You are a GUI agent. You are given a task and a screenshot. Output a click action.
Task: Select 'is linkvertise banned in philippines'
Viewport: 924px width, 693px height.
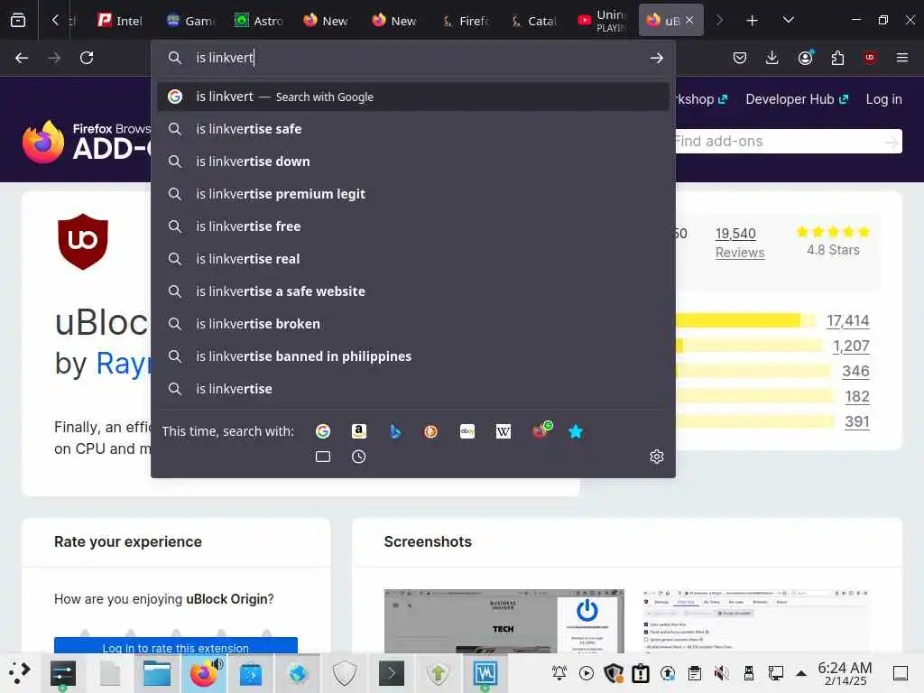point(413,356)
